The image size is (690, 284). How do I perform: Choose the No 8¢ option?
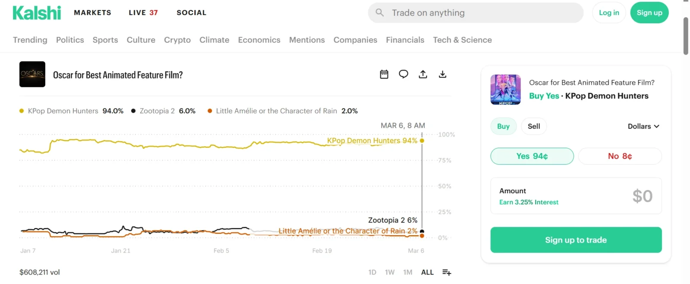coord(620,156)
